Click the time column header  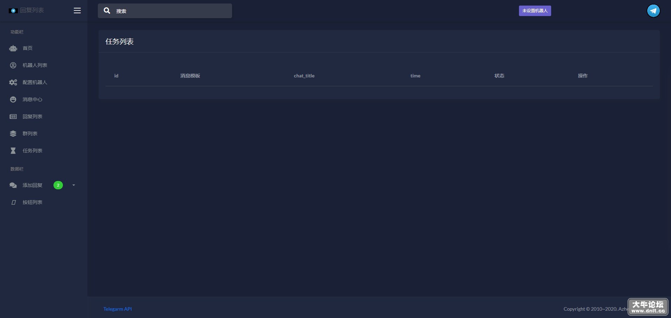(416, 76)
